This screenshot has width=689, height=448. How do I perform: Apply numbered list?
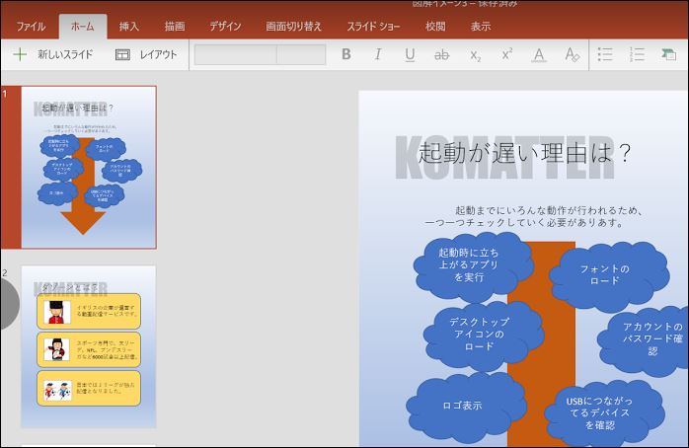[x=637, y=54]
